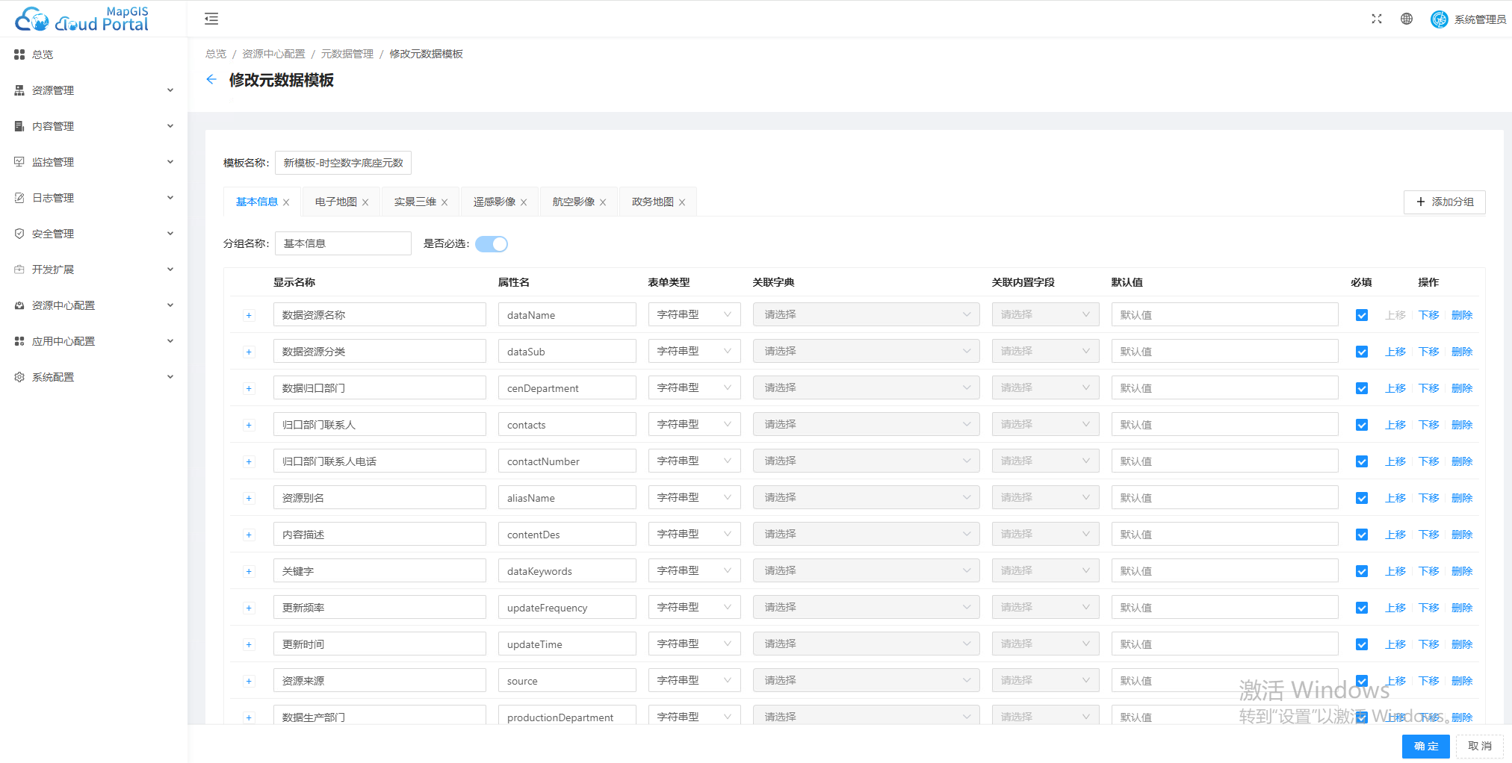This screenshot has height=763, width=1512.
Task: Open 总览 in the sidebar
Action: [93, 54]
